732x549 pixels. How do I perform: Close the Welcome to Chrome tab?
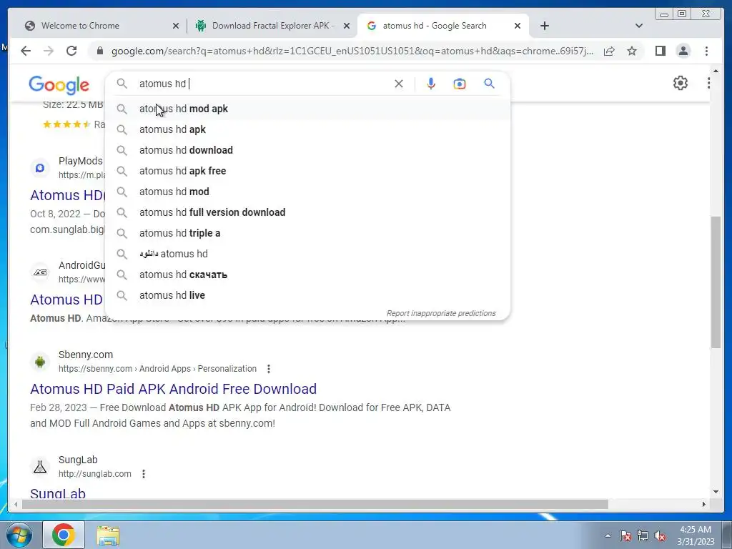click(176, 26)
